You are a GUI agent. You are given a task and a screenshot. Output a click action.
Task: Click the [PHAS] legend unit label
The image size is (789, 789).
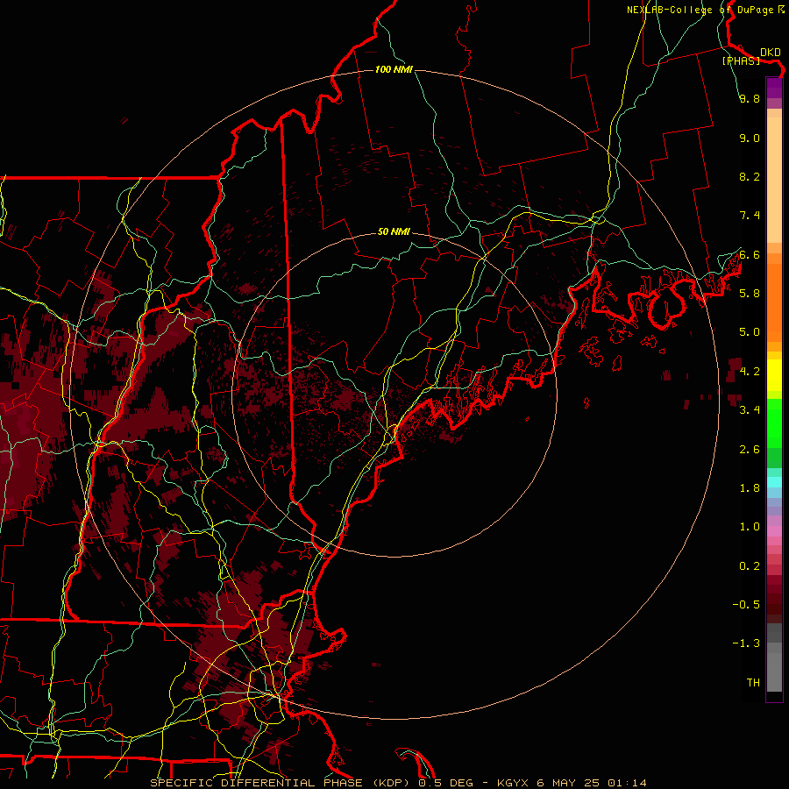(x=741, y=61)
